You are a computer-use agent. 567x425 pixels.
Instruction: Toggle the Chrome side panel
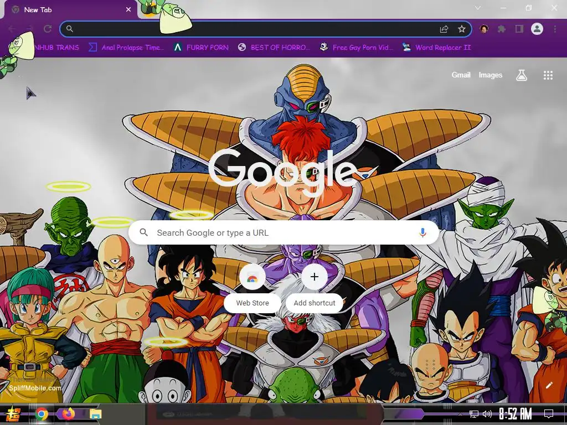(x=519, y=29)
